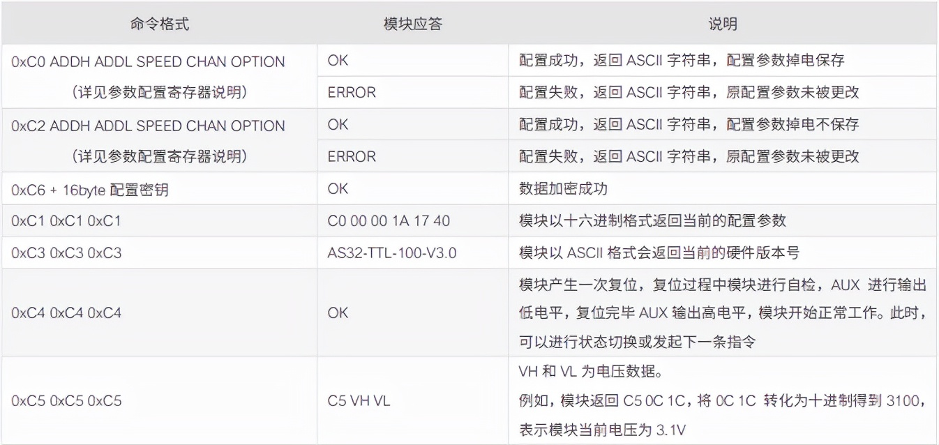This screenshot has width=939, height=445.
Task: Click the C0 00 00 1A 17 40 response
Action: [x=389, y=221]
